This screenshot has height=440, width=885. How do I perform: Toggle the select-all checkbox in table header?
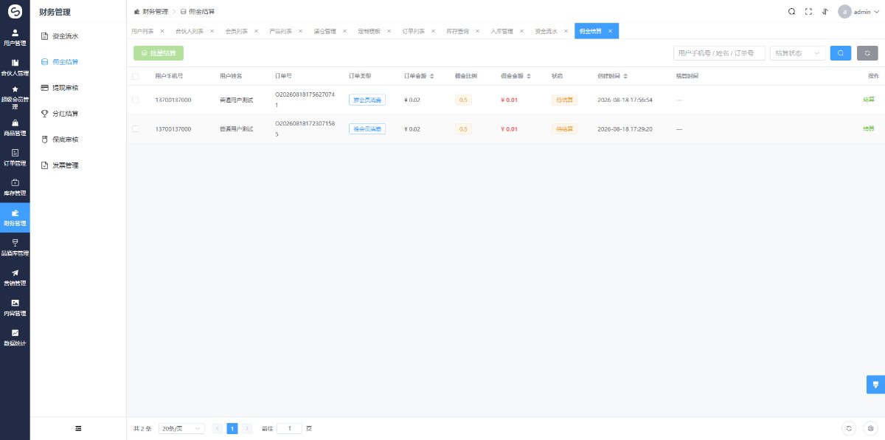(135, 76)
